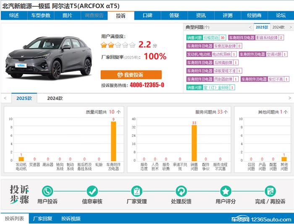Switch to 投诉列表 bottom tab

pos(15,219)
